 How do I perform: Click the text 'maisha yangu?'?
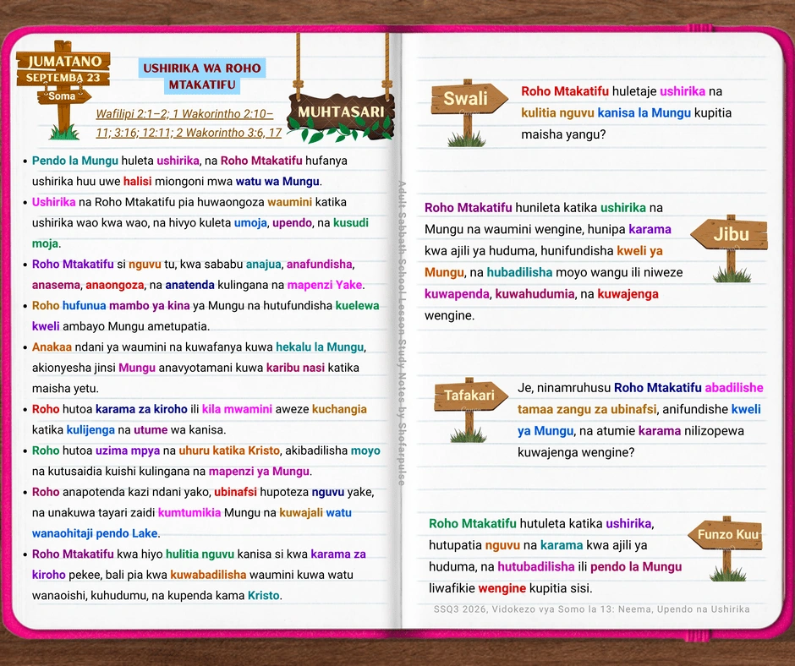563,135
